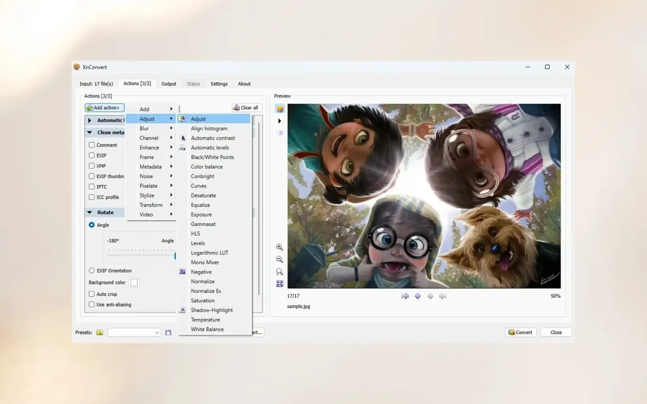This screenshot has width=647, height=404.
Task: Go to the first preview image
Action: [405, 296]
